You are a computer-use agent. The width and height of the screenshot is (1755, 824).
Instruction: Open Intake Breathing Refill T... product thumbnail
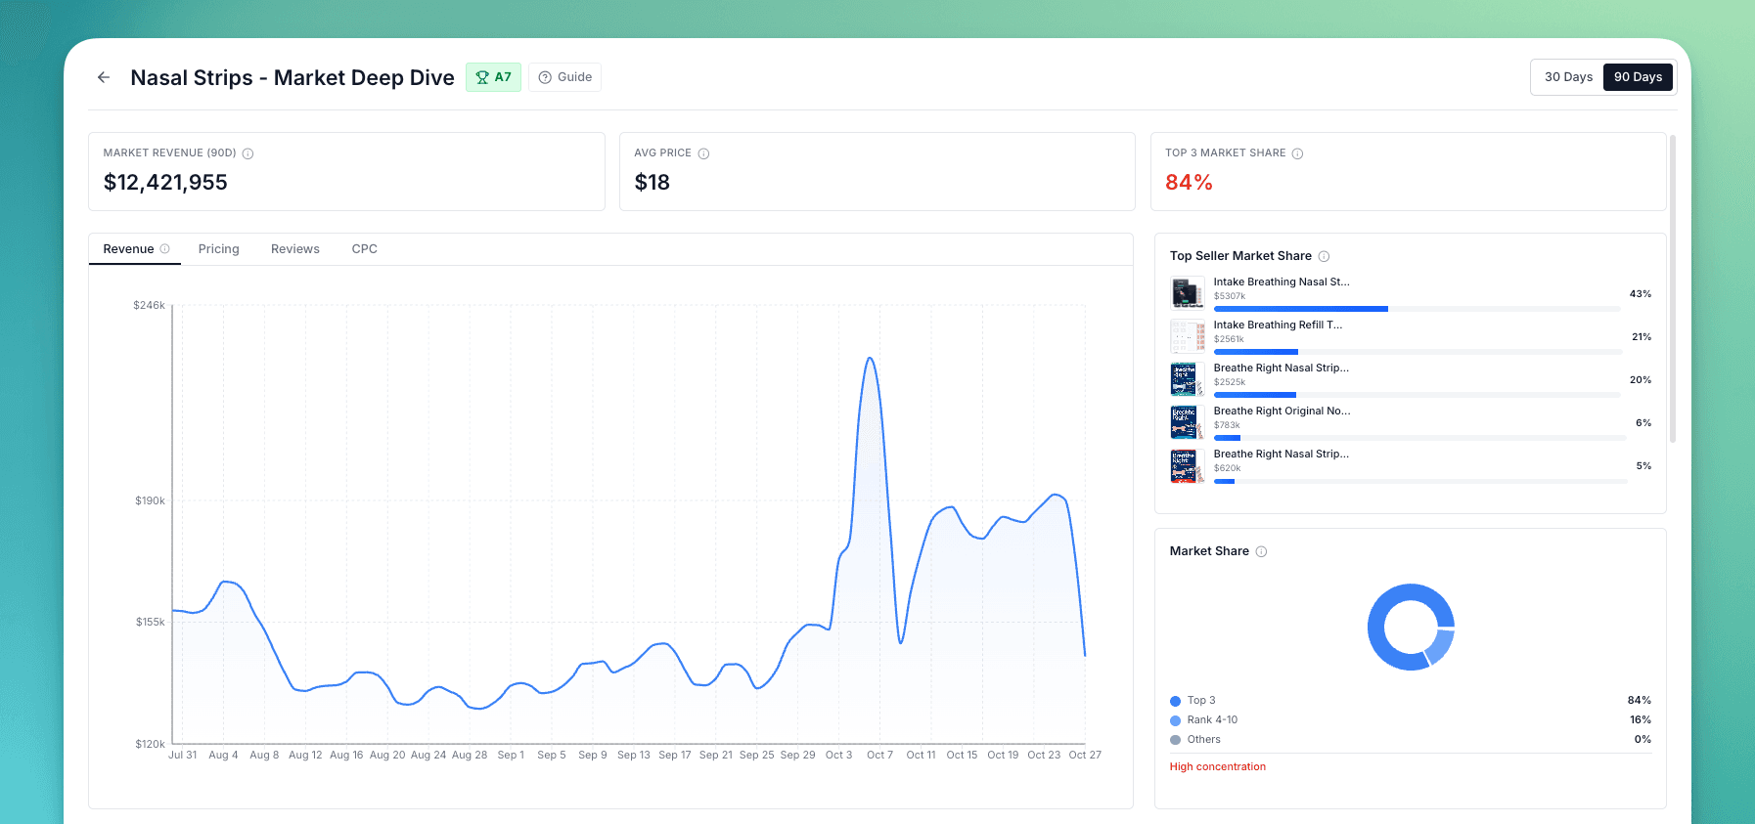[x=1188, y=335]
